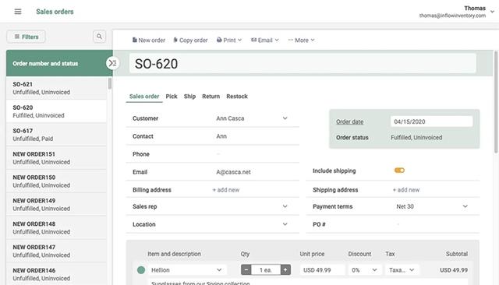Click the Unit price USD 49.99 field
This screenshot has height=285, width=499.
tap(322, 270)
